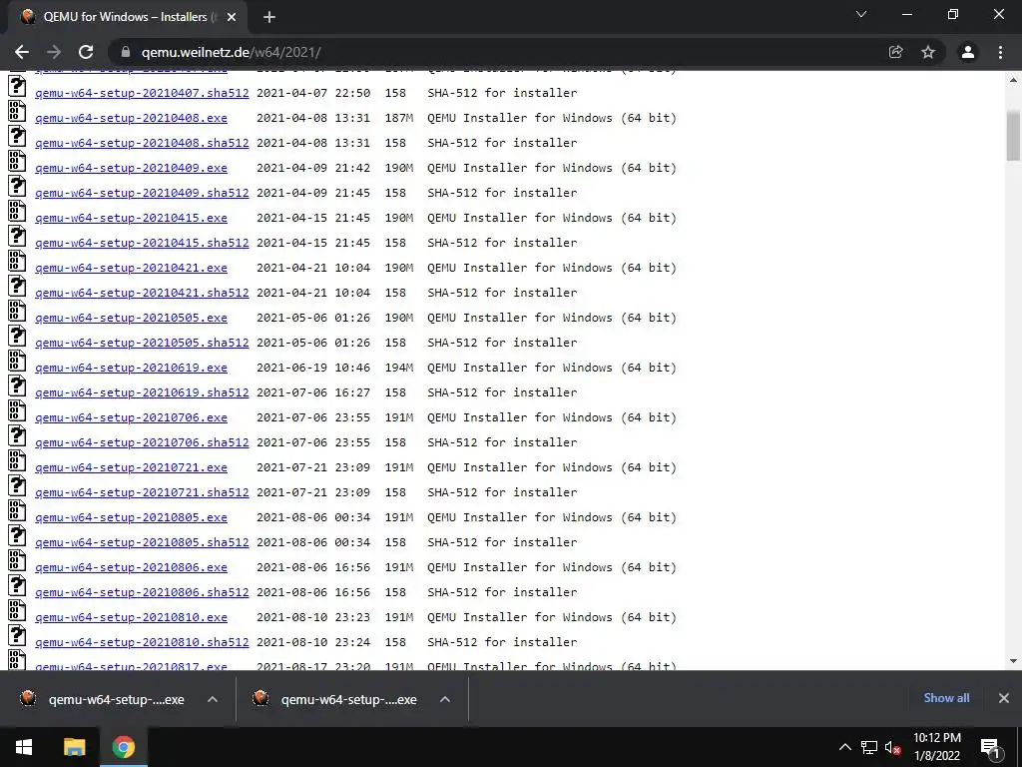The width and height of the screenshot is (1022, 767).
Task: Open the qemu-w64-setup-20210619.sha512 link
Action: click(142, 392)
